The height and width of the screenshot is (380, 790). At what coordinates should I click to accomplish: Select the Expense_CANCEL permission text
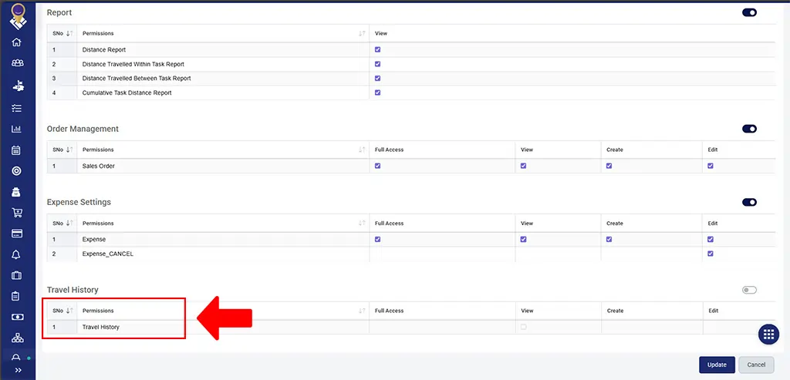click(x=108, y=254)
